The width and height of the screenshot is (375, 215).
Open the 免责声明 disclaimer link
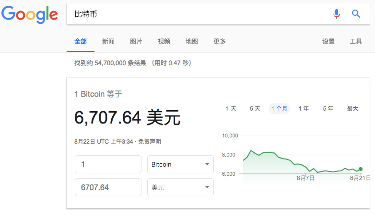click(150, 142)
